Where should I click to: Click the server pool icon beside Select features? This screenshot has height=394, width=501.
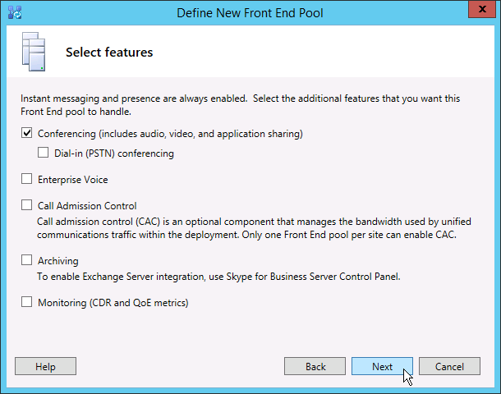pos(32,52)
